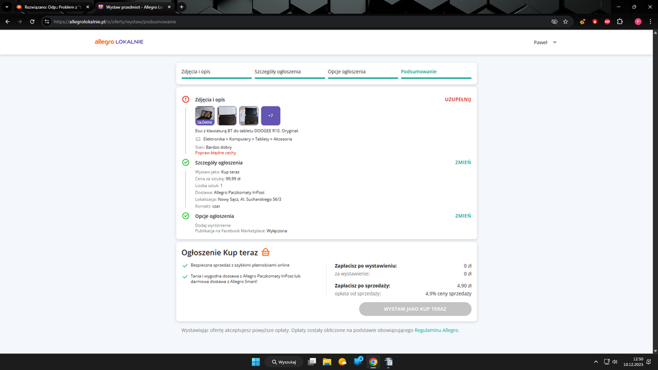Click the Windows Start button
This screenshot has height=370, width=658.
tap(256, 362)
